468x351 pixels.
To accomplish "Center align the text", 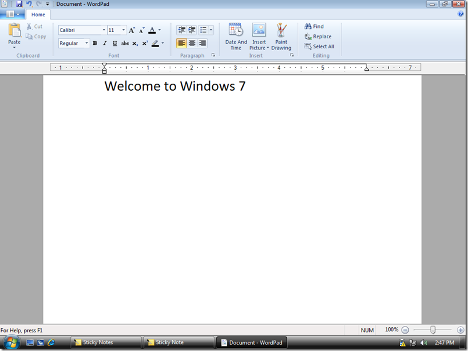I will 192,43.
